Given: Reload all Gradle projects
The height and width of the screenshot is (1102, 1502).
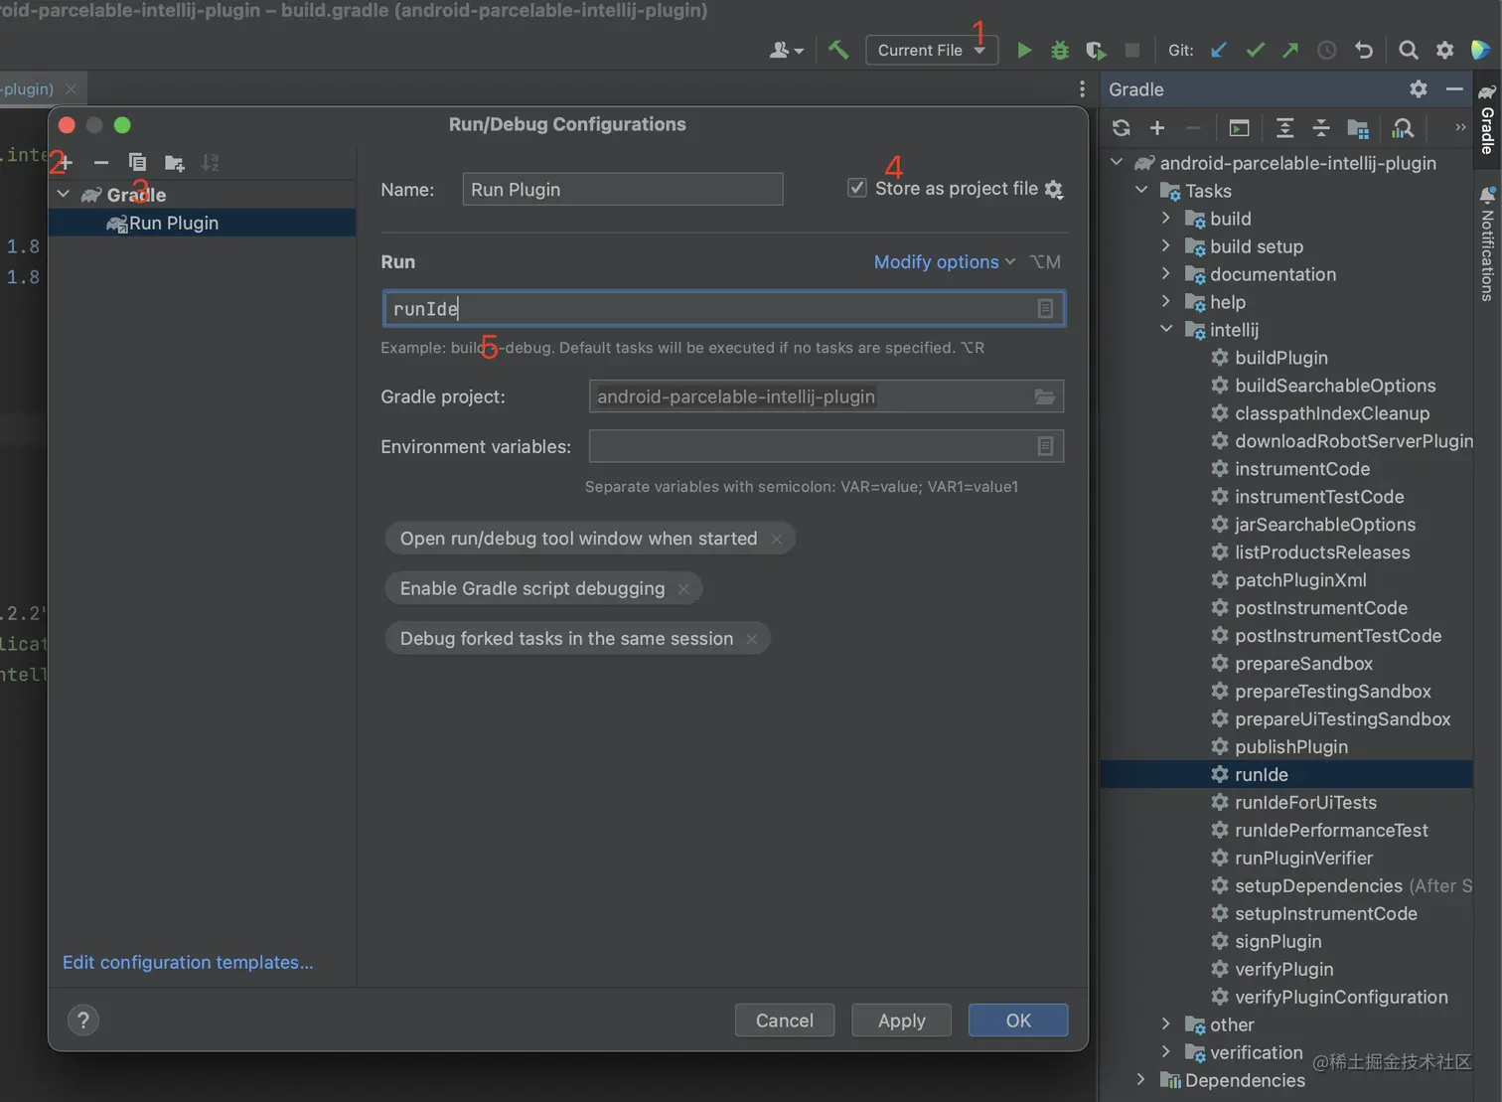Looking at the screenshot, I should (x=1122, y=128).
